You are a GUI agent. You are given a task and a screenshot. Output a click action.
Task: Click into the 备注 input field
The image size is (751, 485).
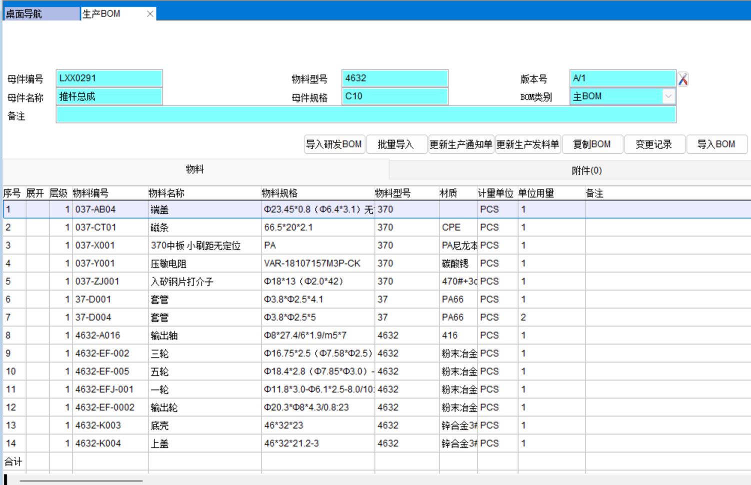[x=365, y=115]
